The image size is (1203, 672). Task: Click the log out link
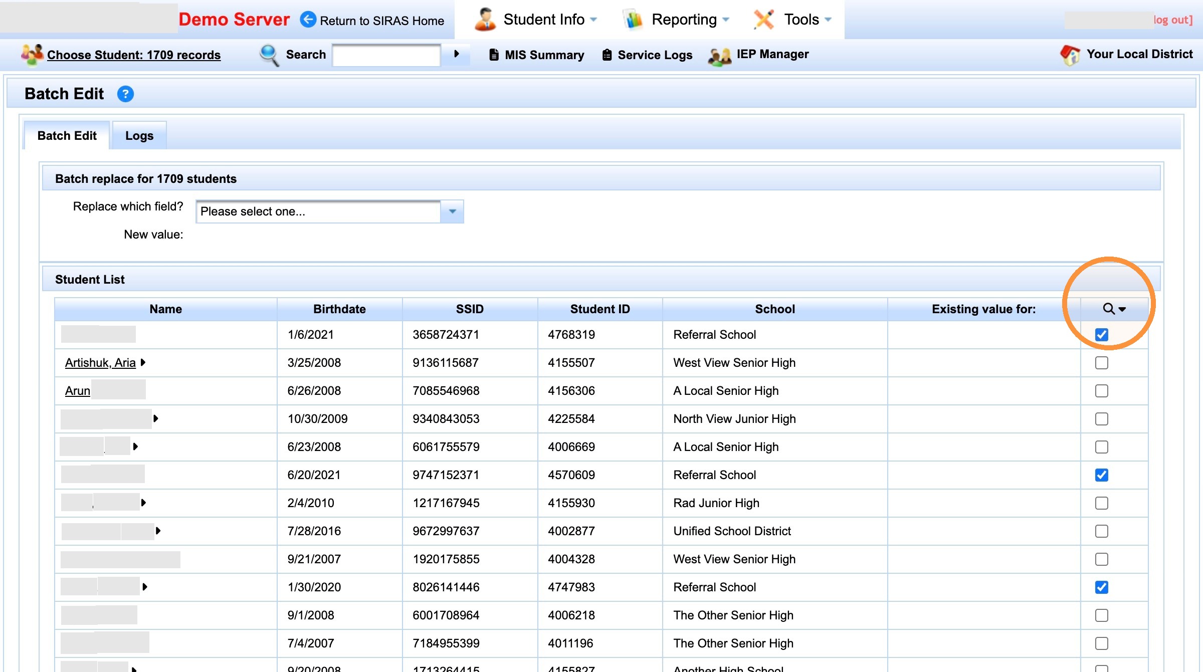click(x=1173, y=20)
